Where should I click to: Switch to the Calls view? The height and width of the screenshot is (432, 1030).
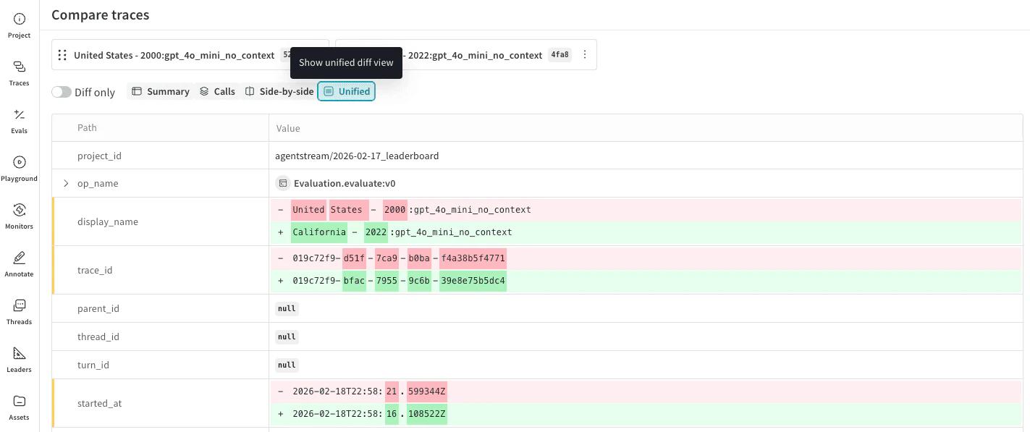tap(217, 92)
